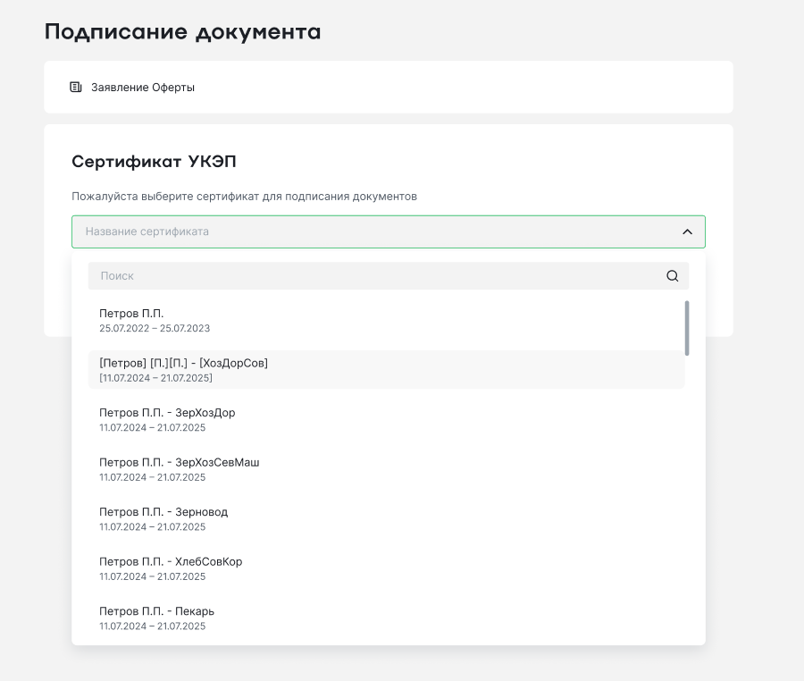
Task: Pick the Петров П.П. - ЗерХозСевМаш certificate
Action: click(x=179, y=463)
